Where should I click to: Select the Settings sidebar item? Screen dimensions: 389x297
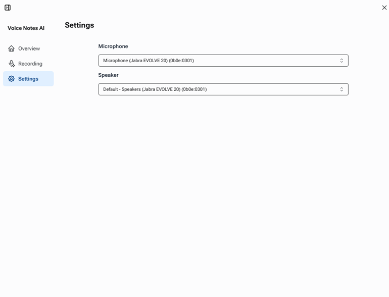[28, 79]
